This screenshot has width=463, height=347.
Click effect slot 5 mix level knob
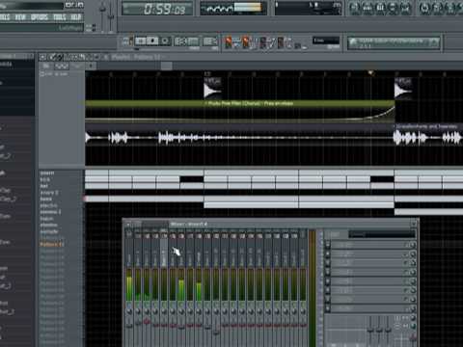click(413, 281)
